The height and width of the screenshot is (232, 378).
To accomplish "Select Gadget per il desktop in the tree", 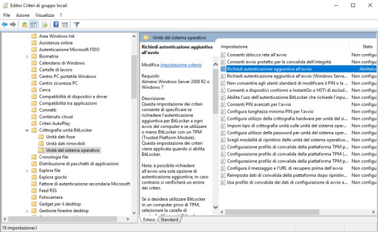I will pyautogui.click(x=60, y=204).
